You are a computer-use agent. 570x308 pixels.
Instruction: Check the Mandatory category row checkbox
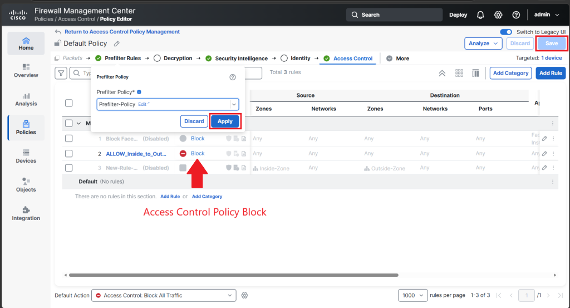(x=68, y=123)
